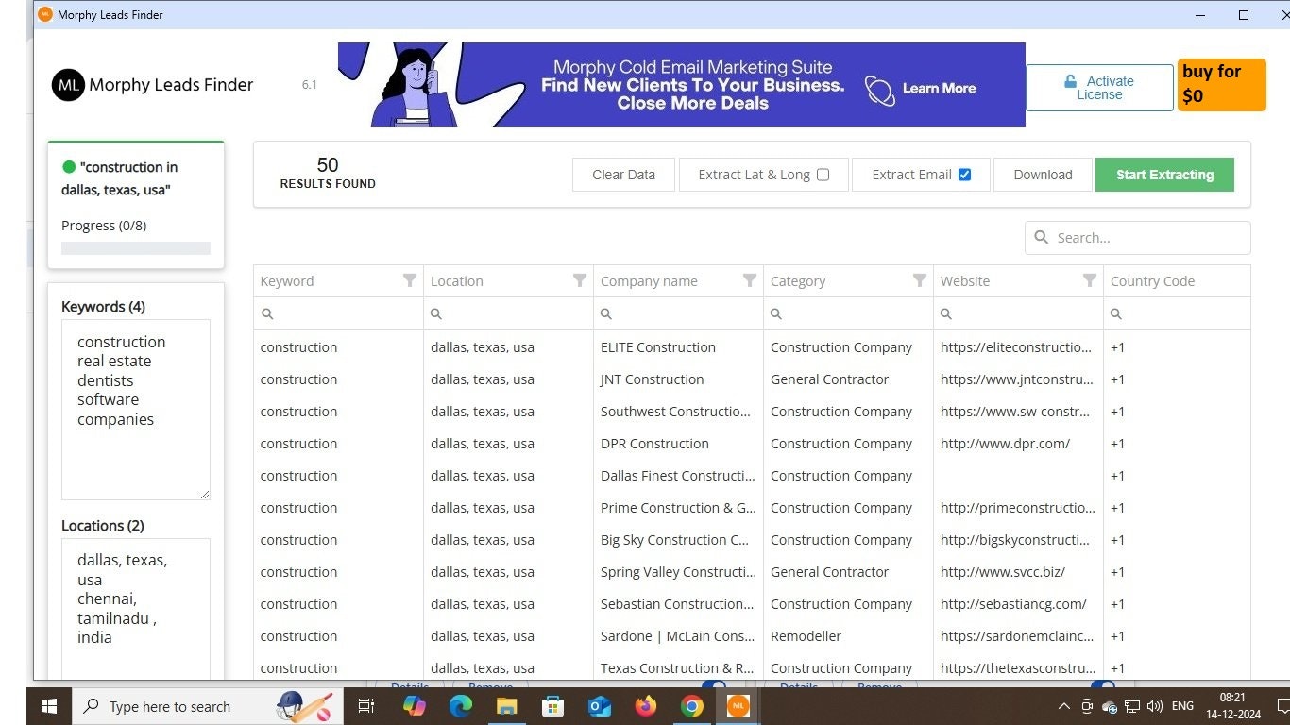The height and width of the screenshot is (725, 1290).
Task: Click the taskbar clock showing 08:21
Action: click(x=1231, y=706)
